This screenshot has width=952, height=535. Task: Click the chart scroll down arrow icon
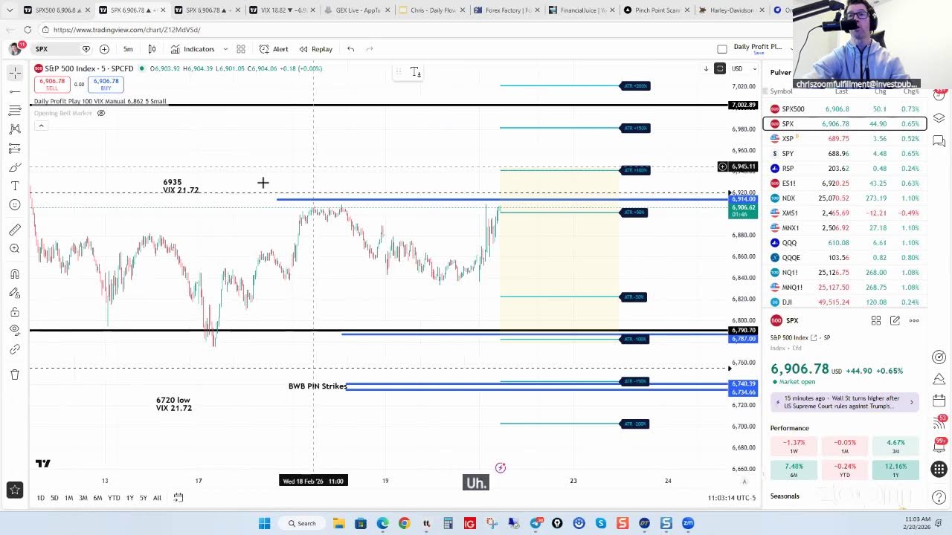tap(706, 68)
